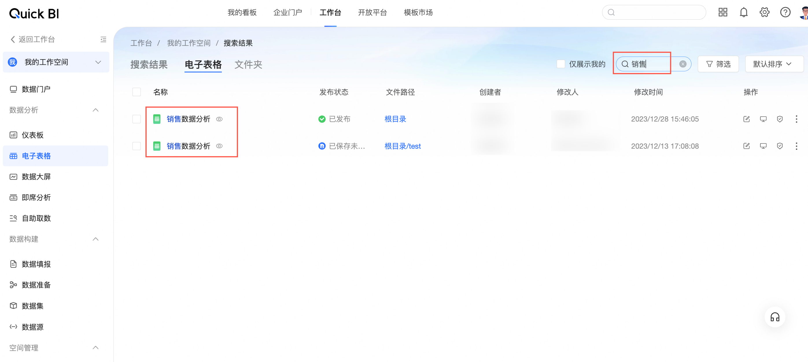The width and height of the screenshot is (808, 362).
Task: Switch to the 文件夹 tab
Action: point(248,64)
